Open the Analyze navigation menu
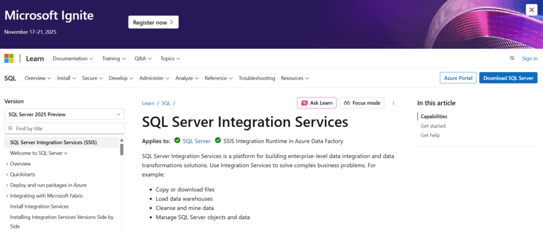This screenshot has height=231, width=543. point(187,78)
